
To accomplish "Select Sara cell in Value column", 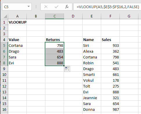I will click(x=17, y=57).
